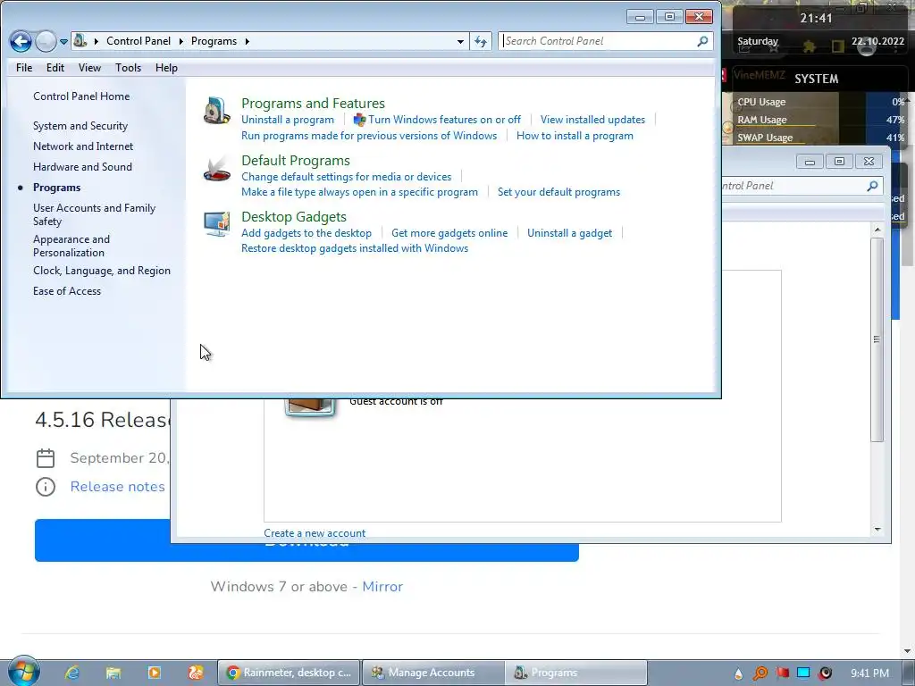Click Change default settings for media or devices
Viewport: 915px width, 686px height.
pyautogui.click(x=346, y=177)
